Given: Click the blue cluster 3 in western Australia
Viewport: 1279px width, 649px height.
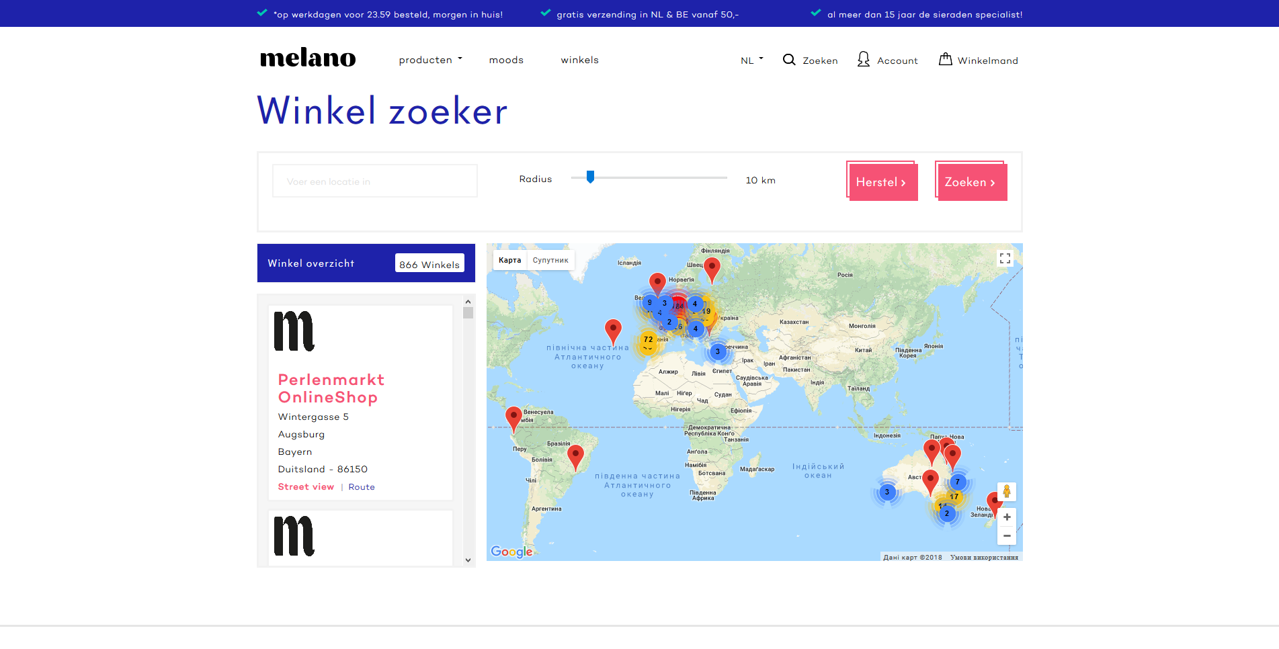Looking at the screenshot, I should (x=887, y=492).
